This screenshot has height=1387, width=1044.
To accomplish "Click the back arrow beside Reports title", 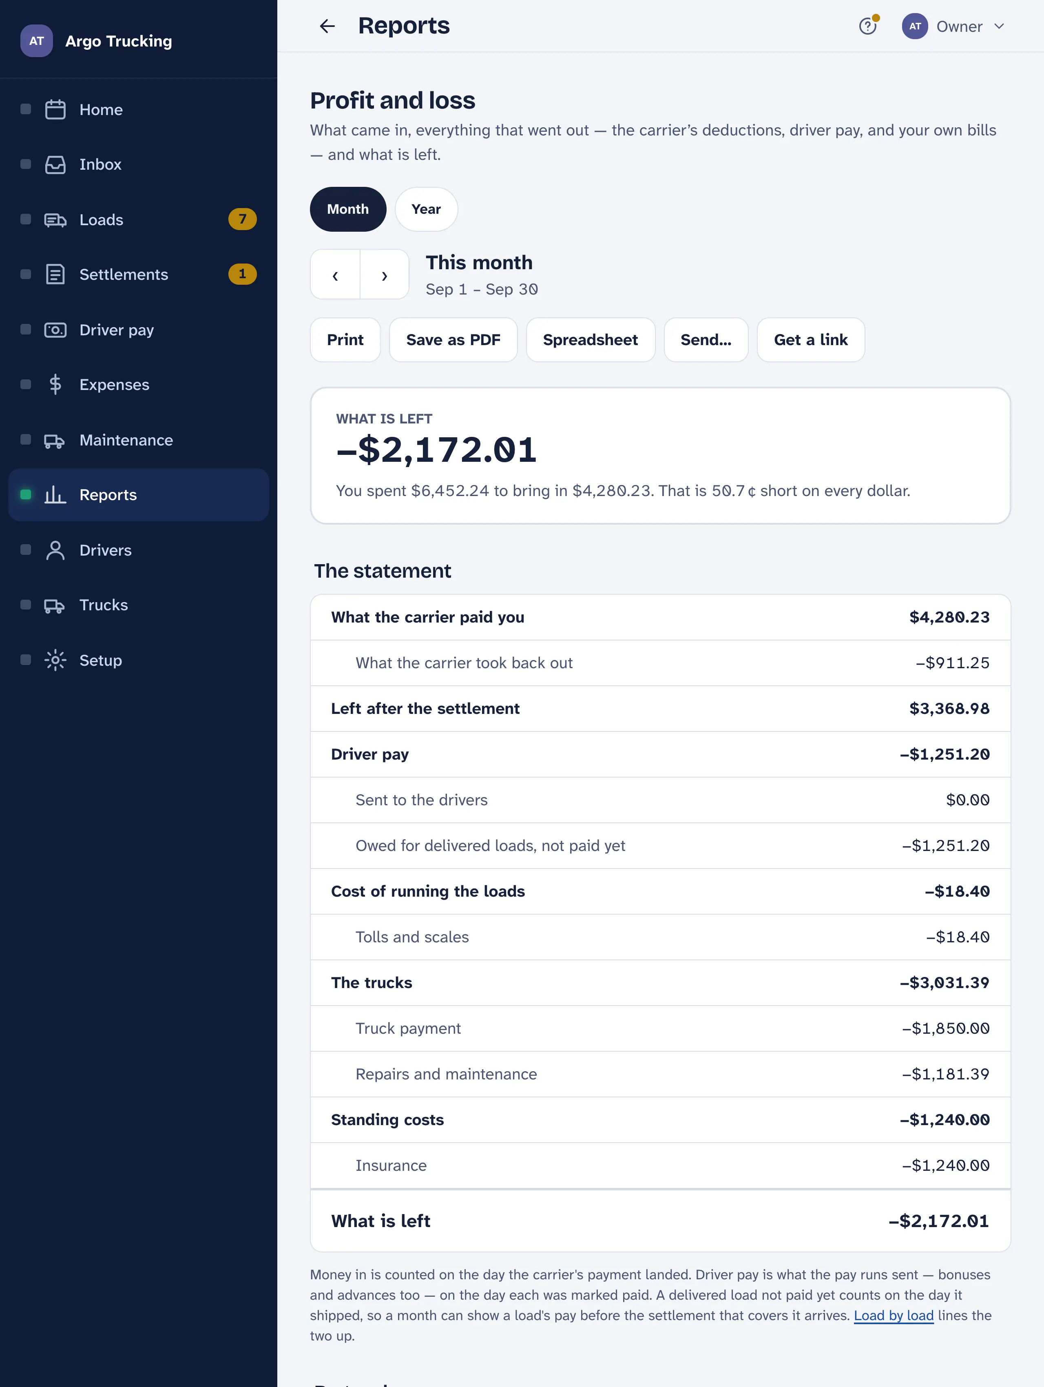I will (327, 26).
